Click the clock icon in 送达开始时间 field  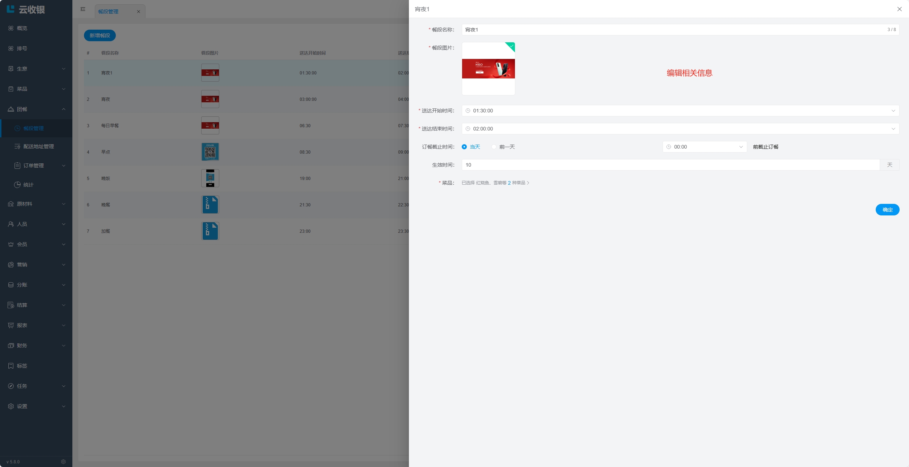468,111
